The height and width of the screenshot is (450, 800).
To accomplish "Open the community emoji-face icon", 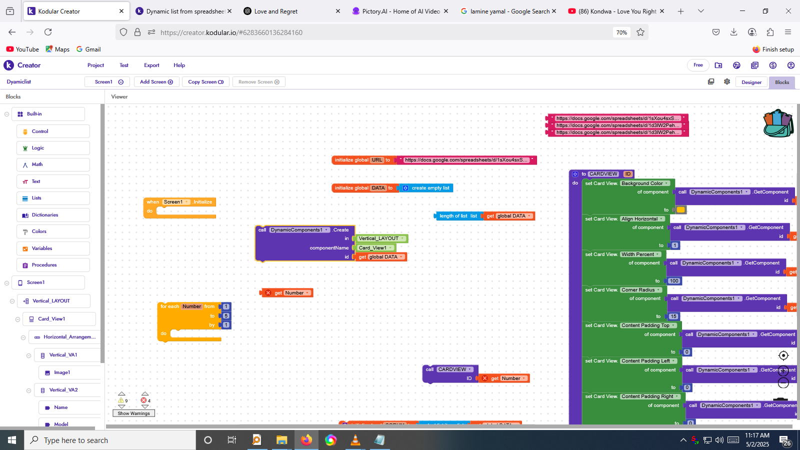I will click(x=736, y=65).
